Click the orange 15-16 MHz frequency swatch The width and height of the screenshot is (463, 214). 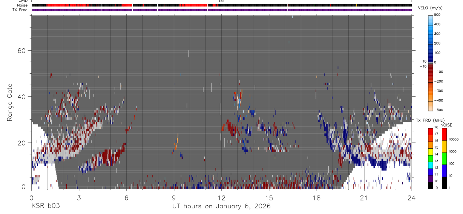tap(431, 145)
